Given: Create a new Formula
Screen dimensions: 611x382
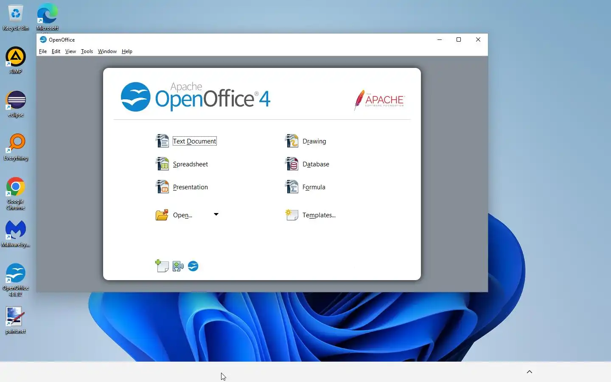Looking at the screenshot, I should [x=314, y=187].
